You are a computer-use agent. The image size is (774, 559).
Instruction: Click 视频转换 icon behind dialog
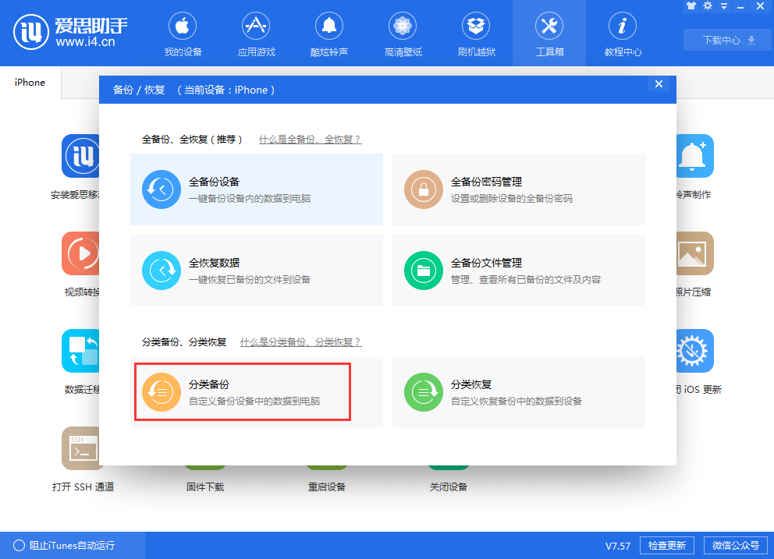tap(80, 253)
